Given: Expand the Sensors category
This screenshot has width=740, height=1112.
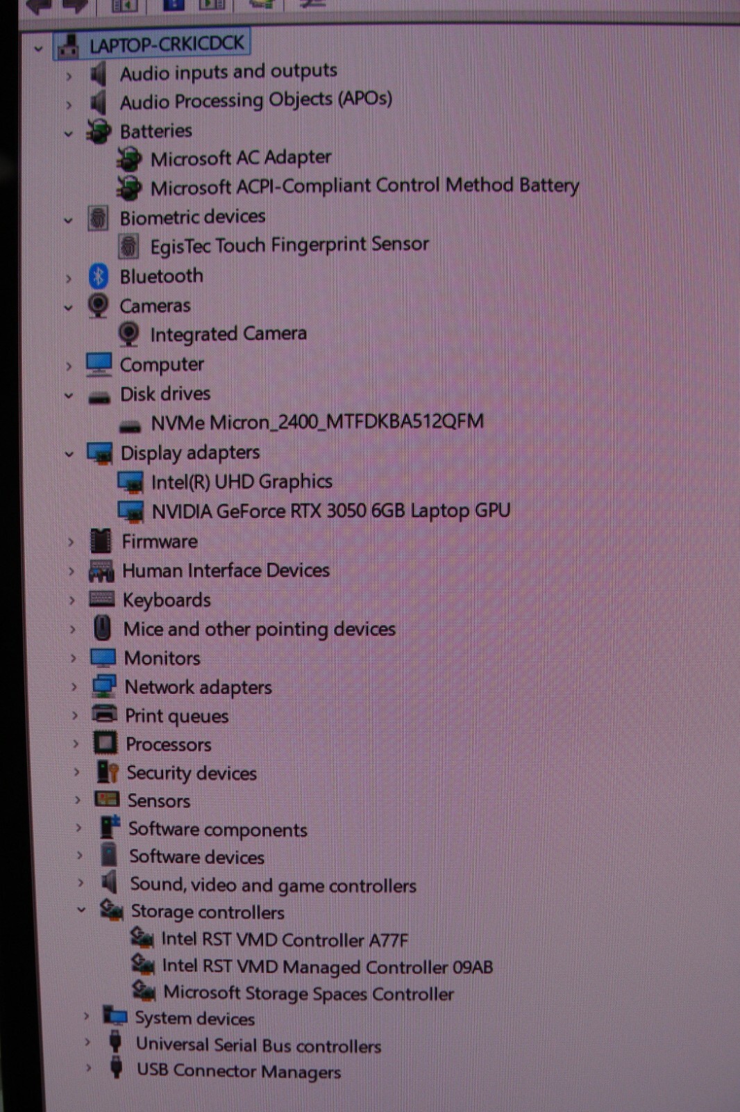Looking at the screenshot, I should coord(78,801).
